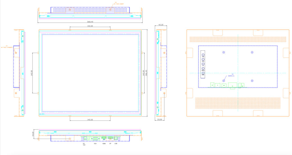This screenshot has width=292, height=155.
Task: Select the 33,00 dimension beside the bottom view
Action: point(33,134)
